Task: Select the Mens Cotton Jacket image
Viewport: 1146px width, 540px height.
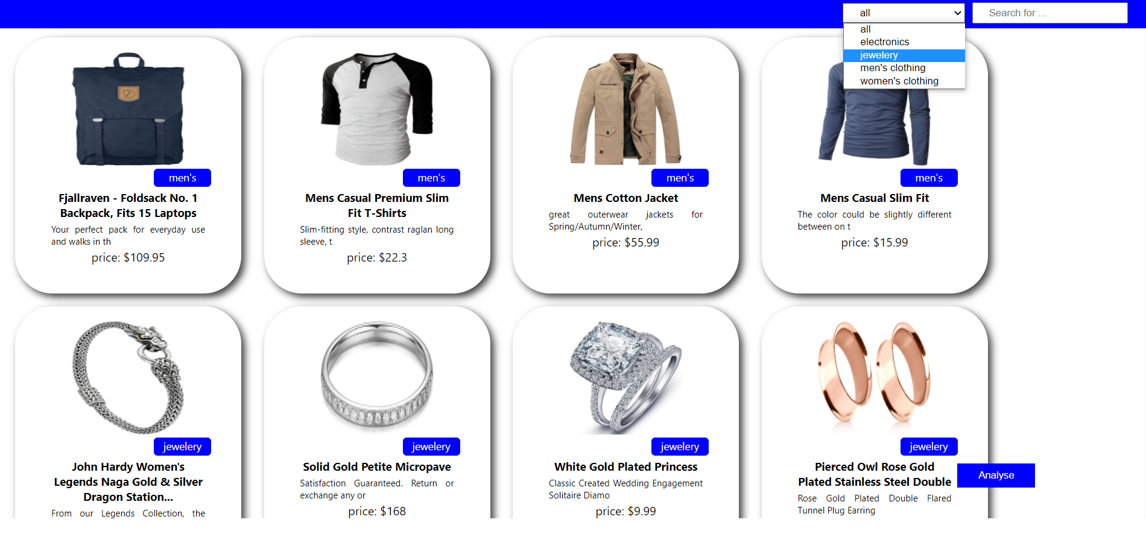Action: 625,108
